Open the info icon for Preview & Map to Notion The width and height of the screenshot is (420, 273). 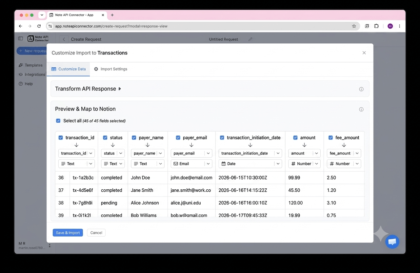click(x=361, y=110)
